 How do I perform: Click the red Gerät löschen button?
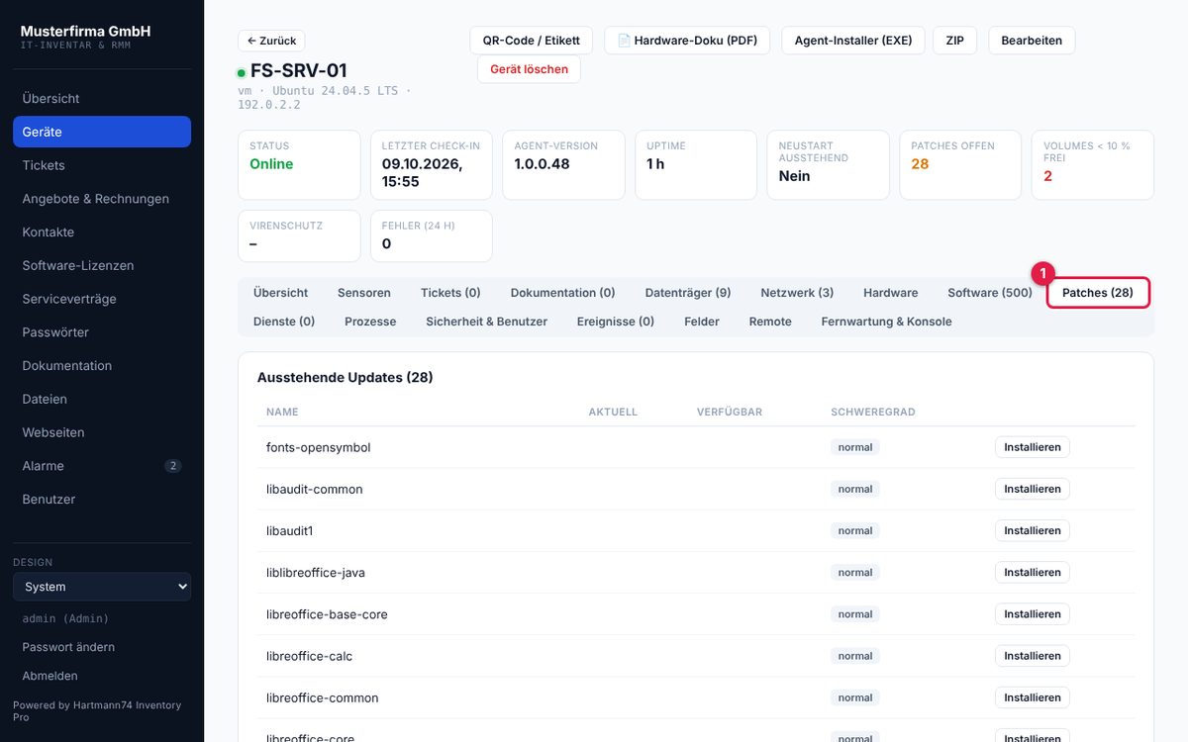click(x=529, y=69)
